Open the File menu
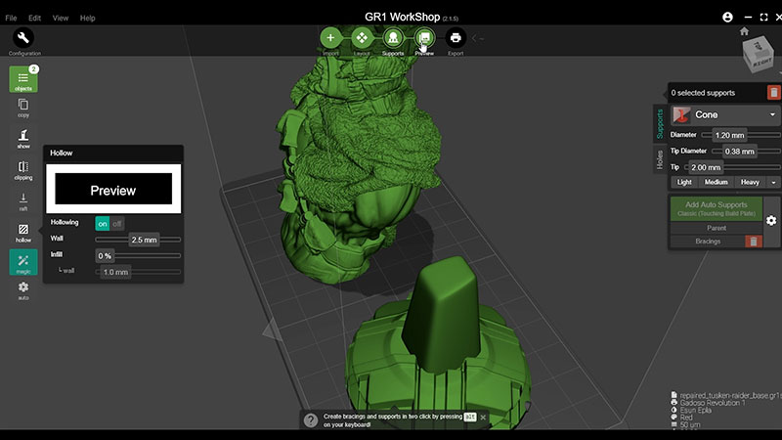 click(11, 18)
